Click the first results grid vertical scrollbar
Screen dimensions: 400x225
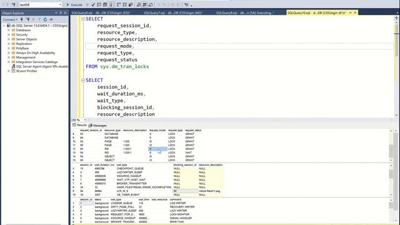tap(391, 146)
